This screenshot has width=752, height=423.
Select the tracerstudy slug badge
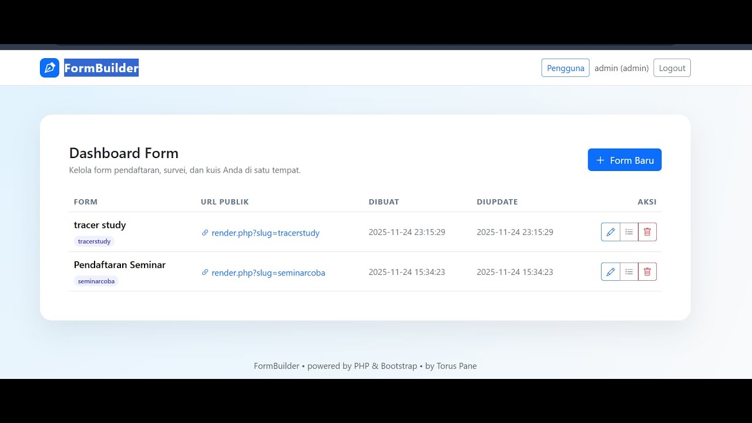pos(94,241)
